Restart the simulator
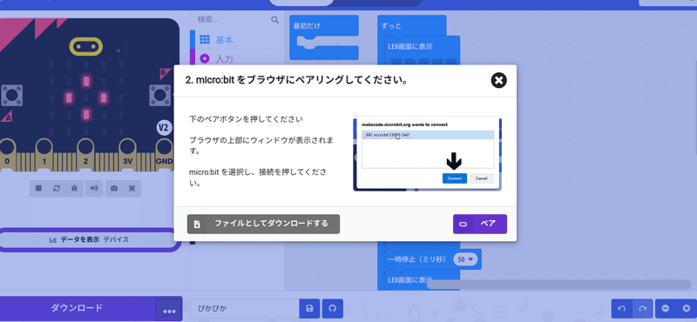 pyautogui.click(x=57, y=188)
